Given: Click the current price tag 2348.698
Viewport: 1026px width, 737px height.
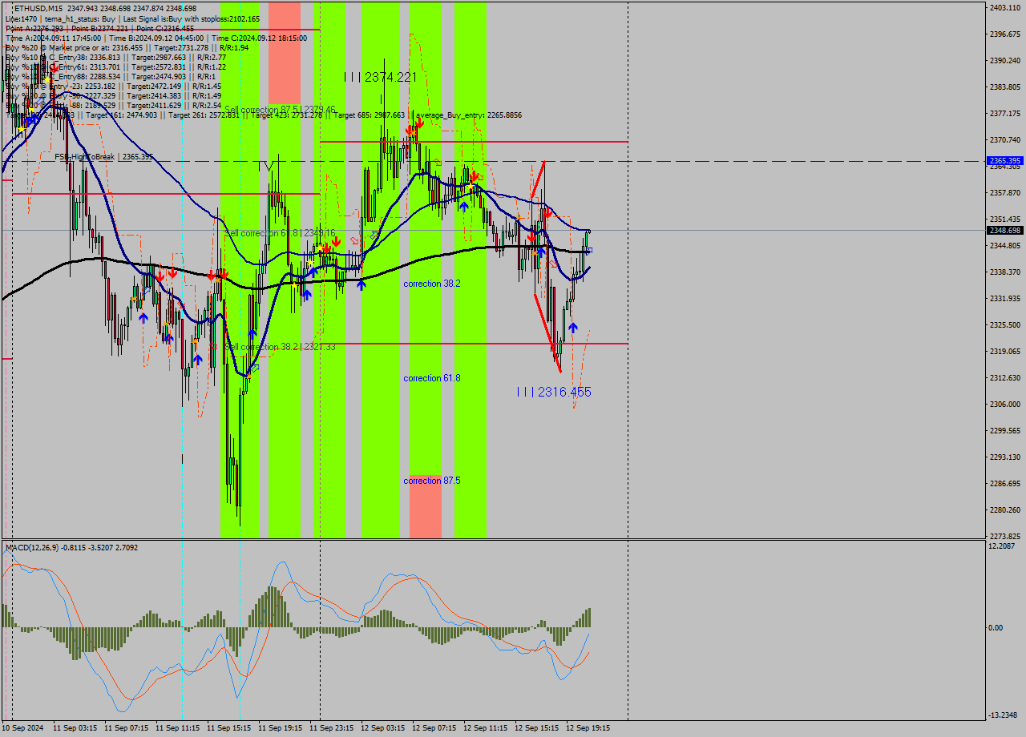Looking at the screenshot, I should click(1005, 231).
